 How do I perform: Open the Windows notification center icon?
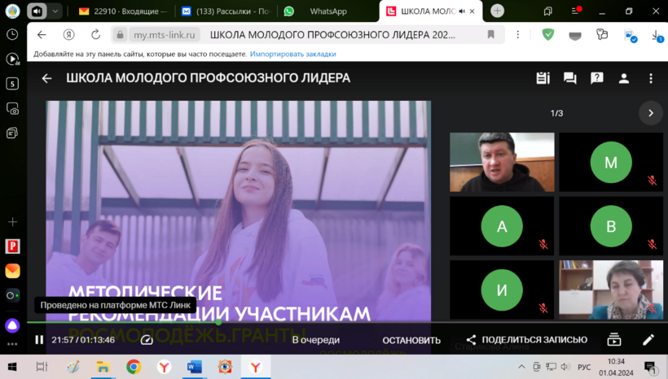[x=651, y=367]
